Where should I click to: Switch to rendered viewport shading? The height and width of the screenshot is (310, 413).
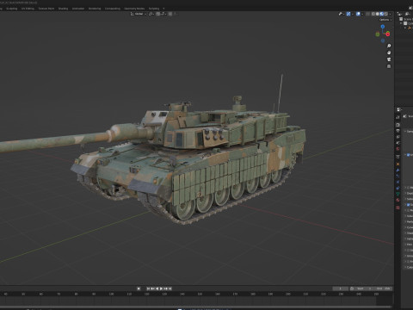pyautogui.click(x=386, y=14)
